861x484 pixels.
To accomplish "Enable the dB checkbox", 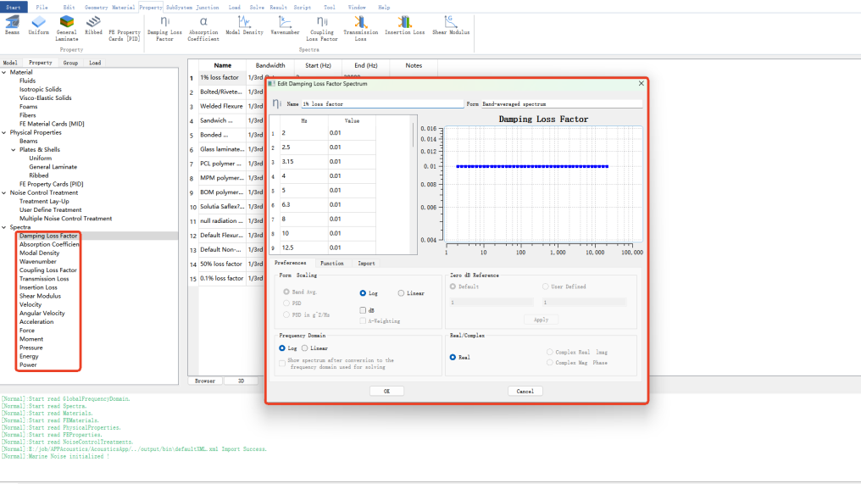I will click(363, 310).
